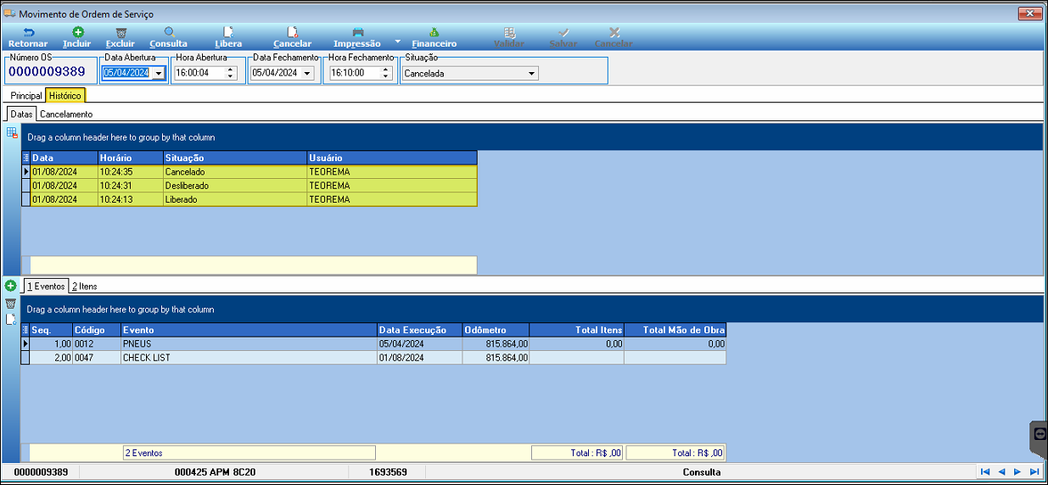
Task: Switch to the Principal tab
Action: (x=26, y=96)
